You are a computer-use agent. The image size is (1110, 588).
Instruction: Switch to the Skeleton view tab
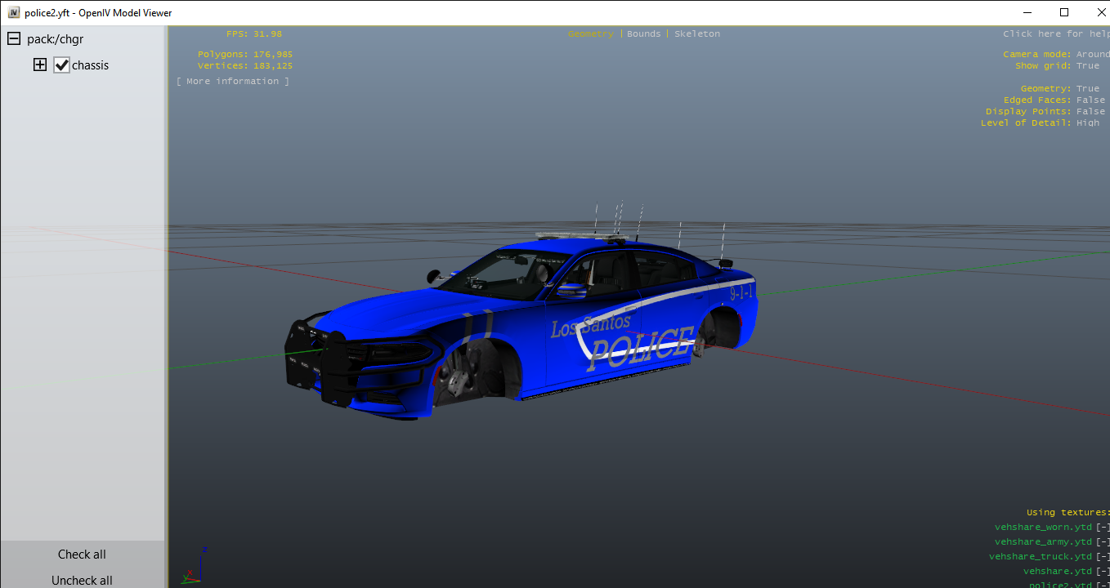(696, 34)
